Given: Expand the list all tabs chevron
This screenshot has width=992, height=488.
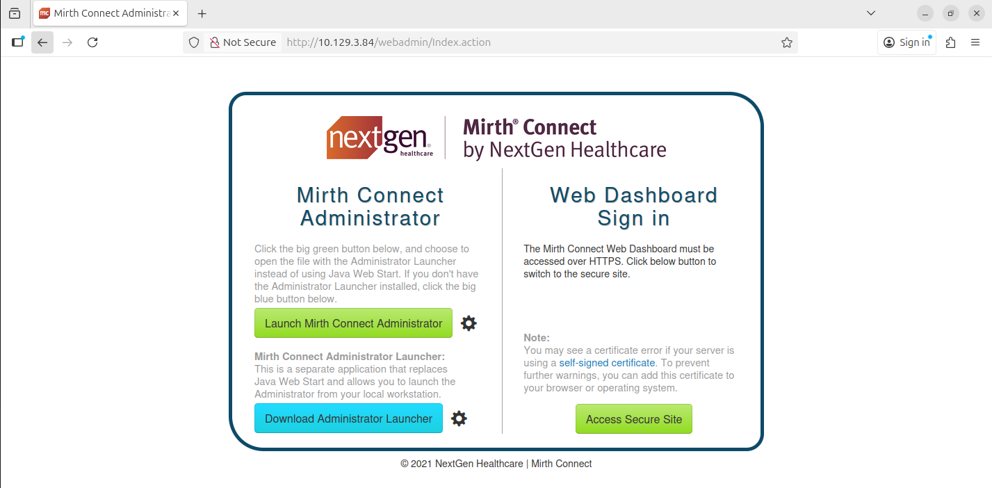Looking at the screenshot, I should click(871, 13).
